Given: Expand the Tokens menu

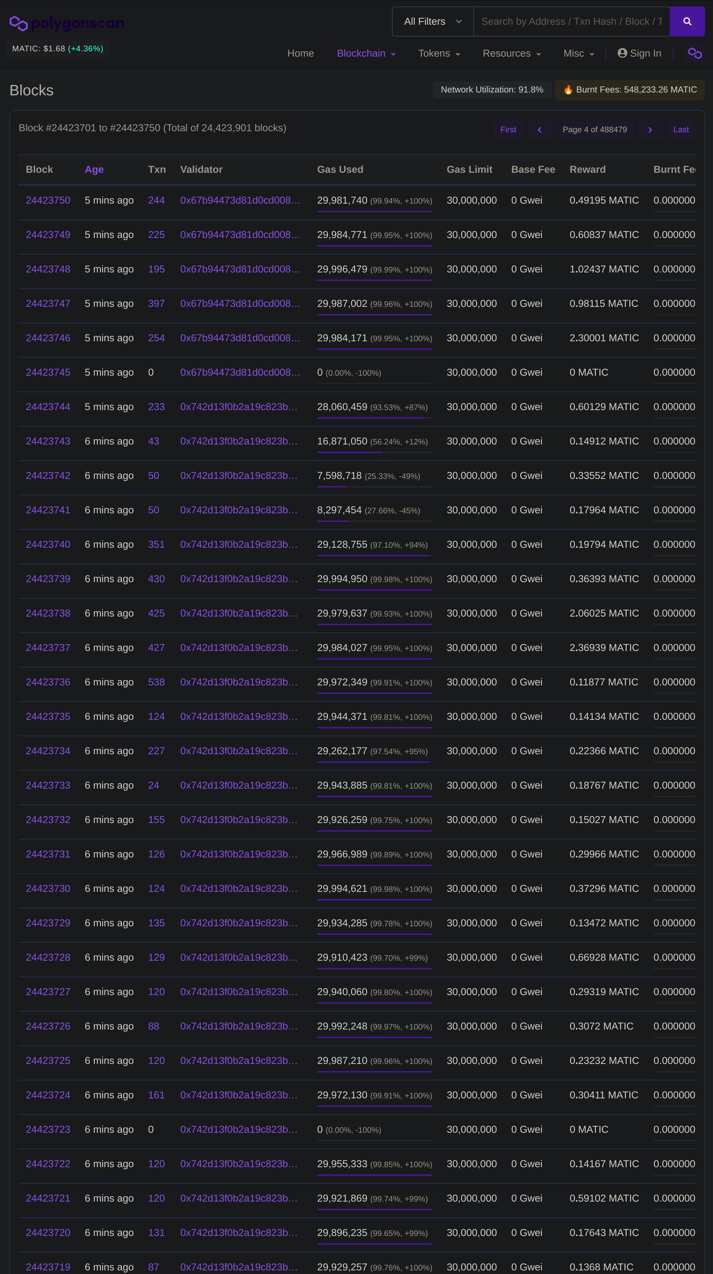Looking at the screenshot, I should coord(439,54).
